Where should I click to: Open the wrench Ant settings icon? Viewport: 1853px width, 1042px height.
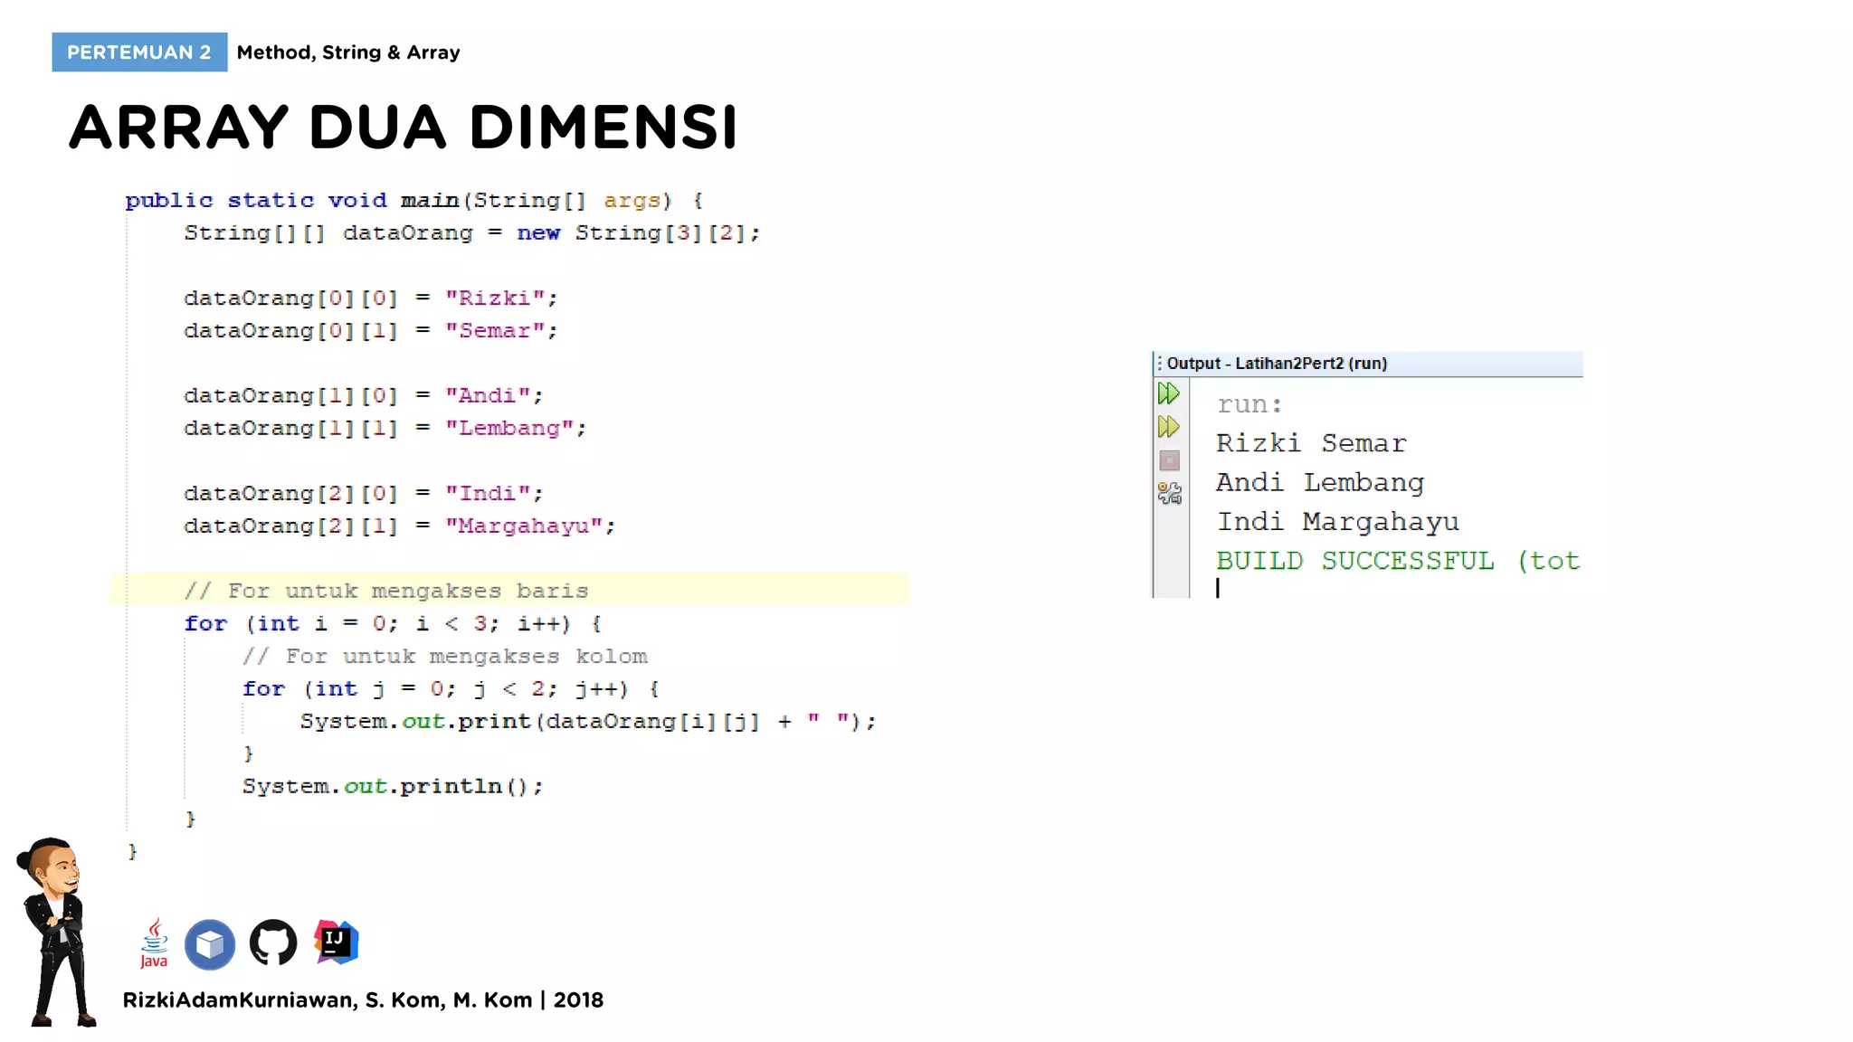(x=1169, y=493)
